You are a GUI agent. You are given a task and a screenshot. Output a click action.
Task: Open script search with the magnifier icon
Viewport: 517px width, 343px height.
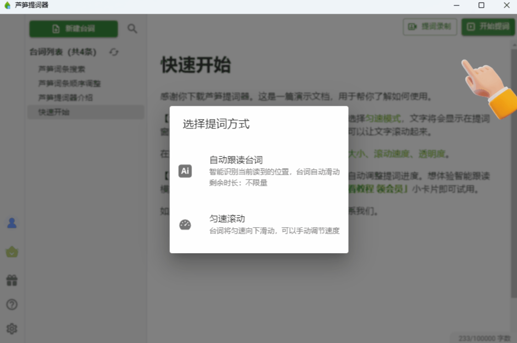coord(132,29)
